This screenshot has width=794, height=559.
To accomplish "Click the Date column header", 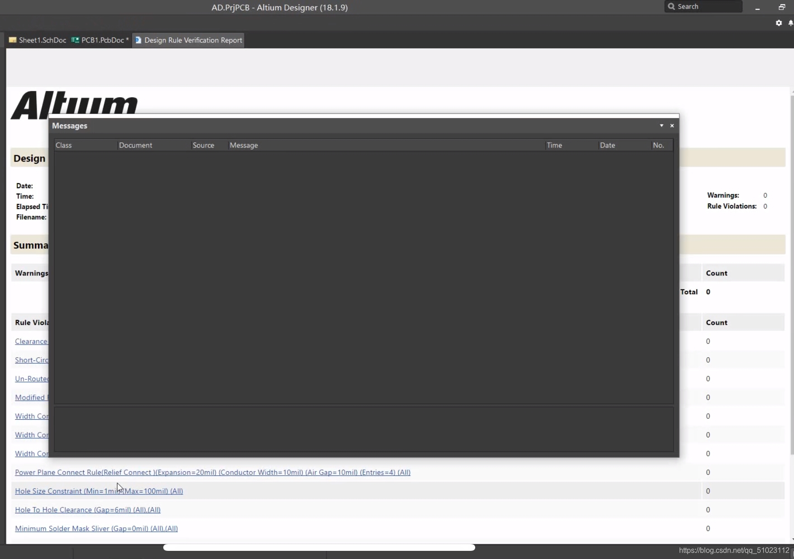I will 624,145.
